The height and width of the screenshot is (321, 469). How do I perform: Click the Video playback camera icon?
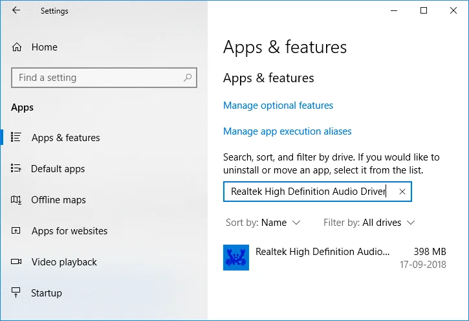click(16, 261)
